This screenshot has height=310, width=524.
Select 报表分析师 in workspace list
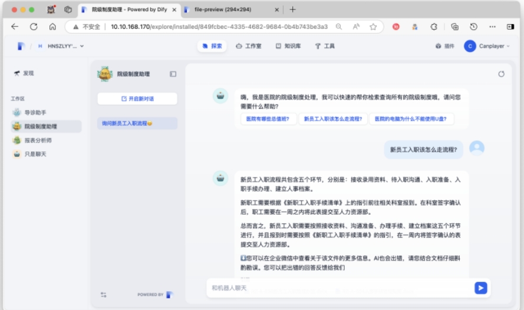click(x=46, y=141)
